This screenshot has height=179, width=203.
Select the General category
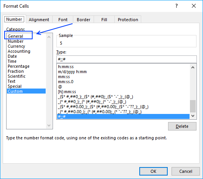coord(15,36)
